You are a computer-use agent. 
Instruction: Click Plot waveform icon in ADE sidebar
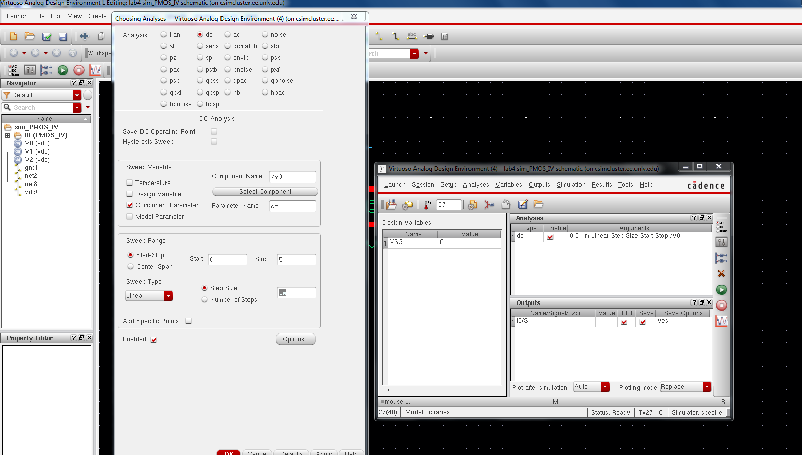(x=722, y=321)
